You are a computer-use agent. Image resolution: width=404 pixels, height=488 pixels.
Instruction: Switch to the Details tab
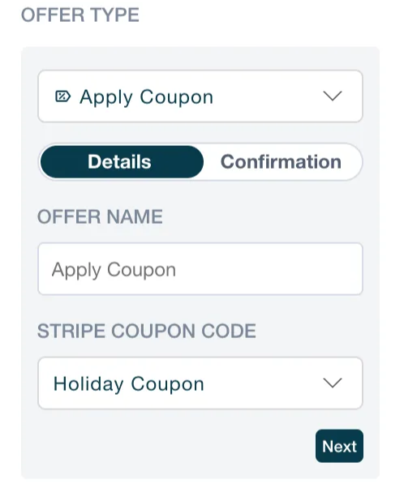point(122,162)
